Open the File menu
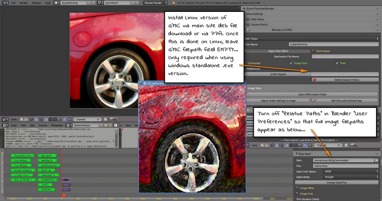Image resolution: width=382 pixels, height=201 pixels. [x=13, y=3]
